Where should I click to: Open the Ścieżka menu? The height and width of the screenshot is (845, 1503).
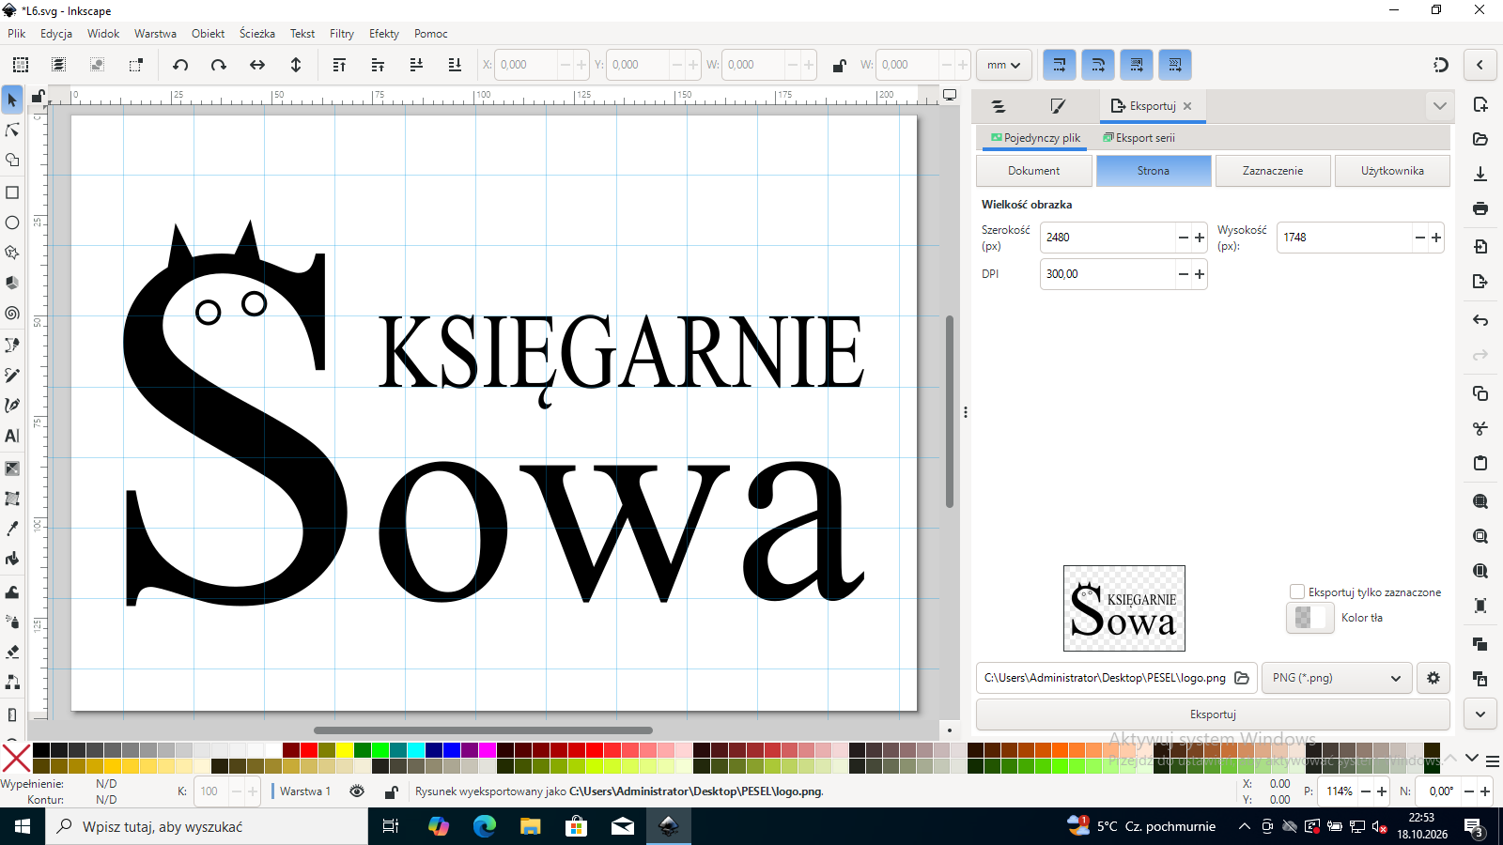(x=257, y=33)
